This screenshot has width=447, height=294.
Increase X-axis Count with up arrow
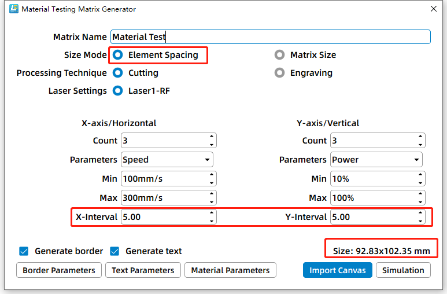click(211, 137)
